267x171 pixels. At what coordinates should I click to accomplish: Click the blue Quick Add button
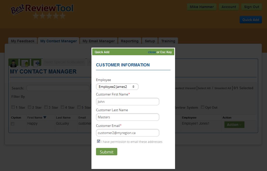click(251, 20)
